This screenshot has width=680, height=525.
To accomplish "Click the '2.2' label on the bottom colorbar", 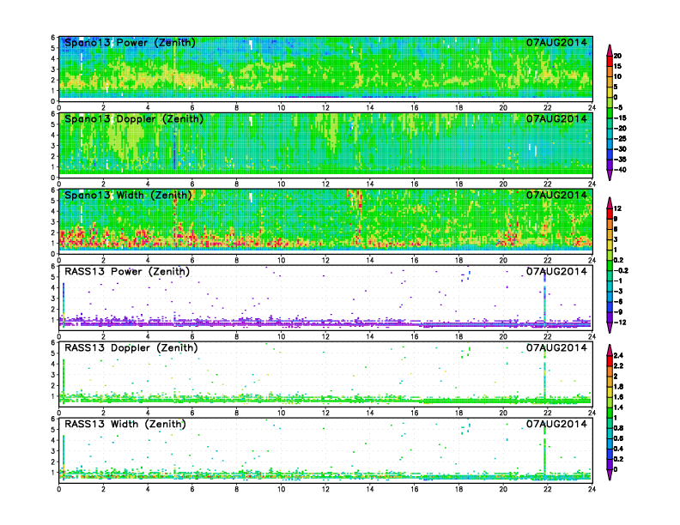I will (618, 366).
